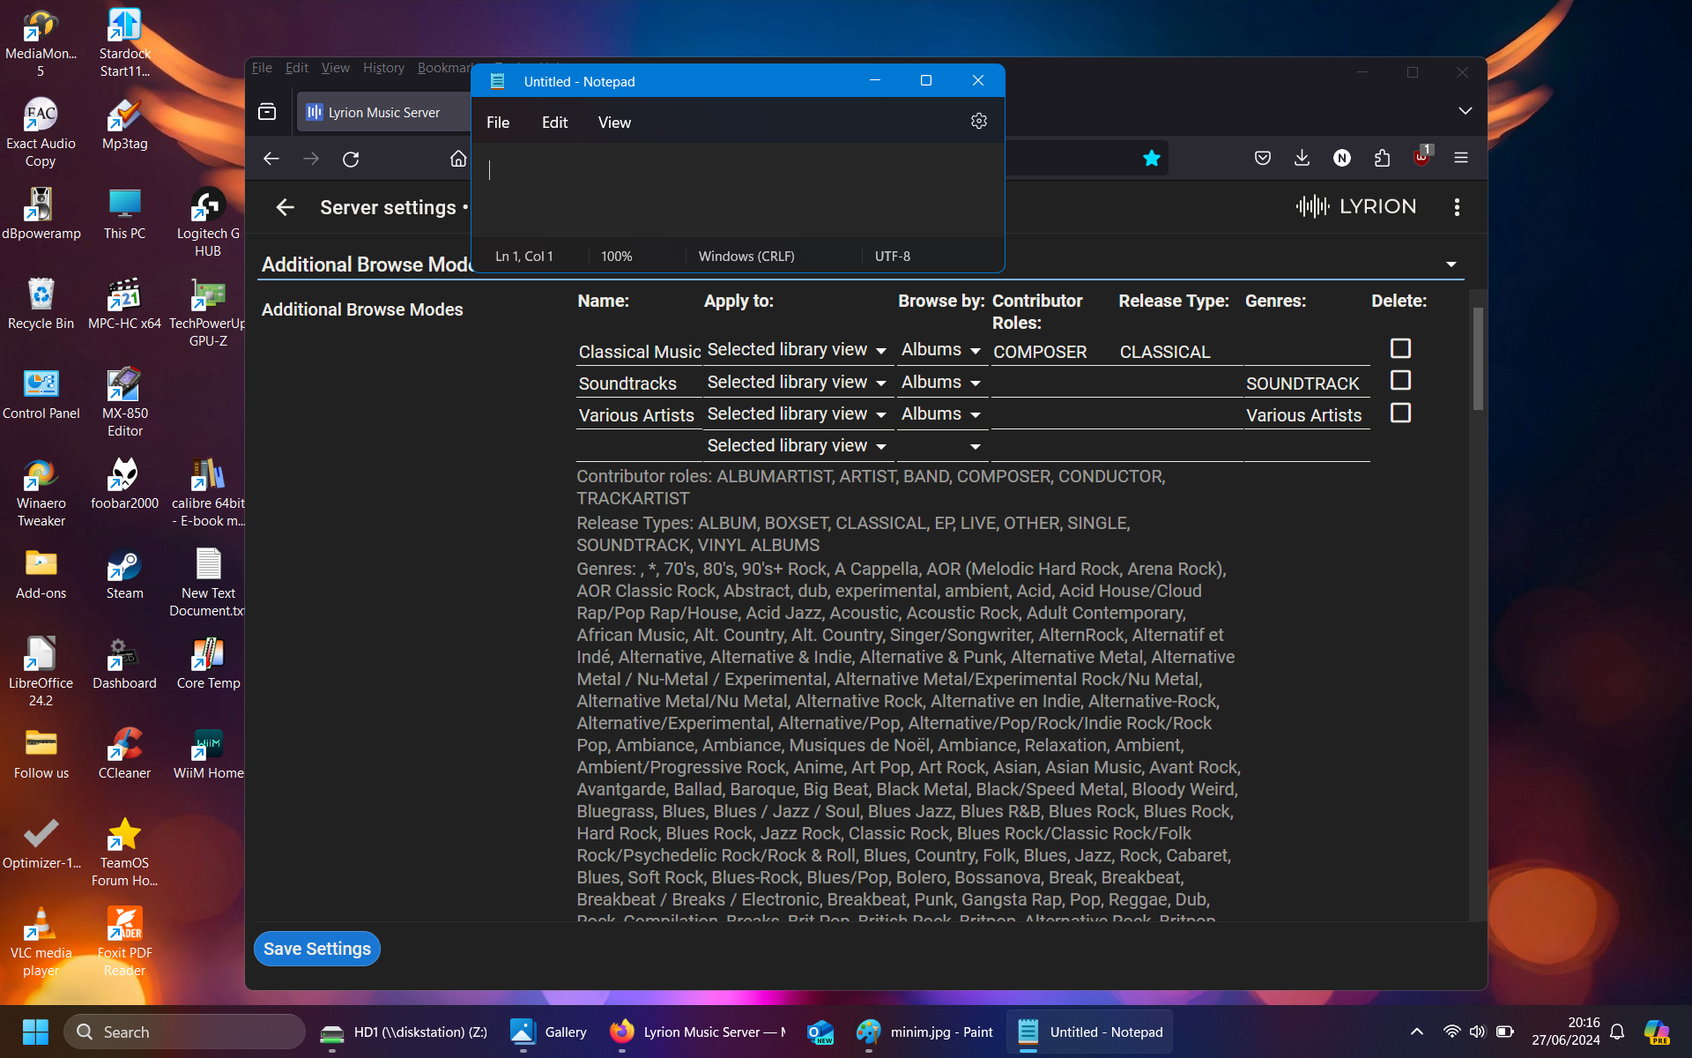Open Notepad Edit menu

point(554,123)
